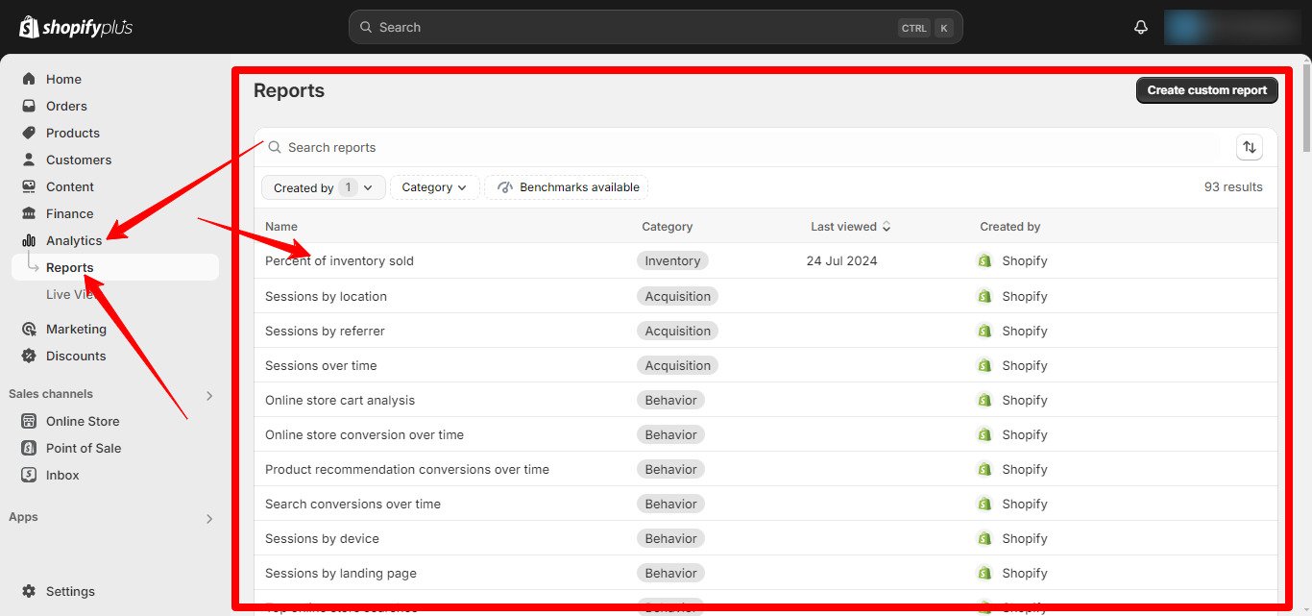Select the Point of Sale channel
Viewport: 1312px width, 616px height.
tap(83, 448)
